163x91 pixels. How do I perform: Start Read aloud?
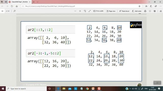coord(124,11)
